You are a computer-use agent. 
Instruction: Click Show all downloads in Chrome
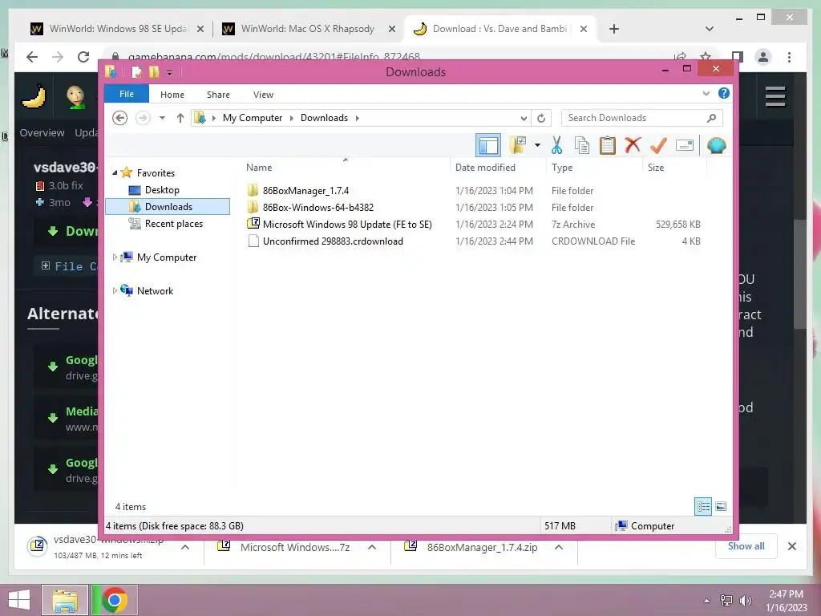point(746,546)
